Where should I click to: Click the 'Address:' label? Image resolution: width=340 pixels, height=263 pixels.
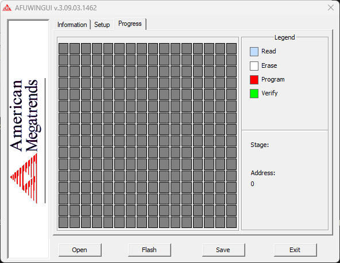pos(263,173)
